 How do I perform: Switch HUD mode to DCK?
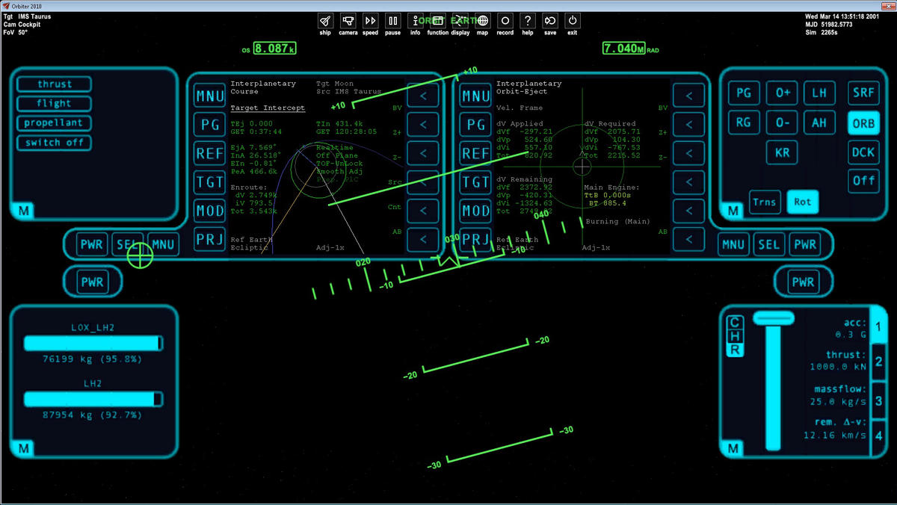[864, 152]
